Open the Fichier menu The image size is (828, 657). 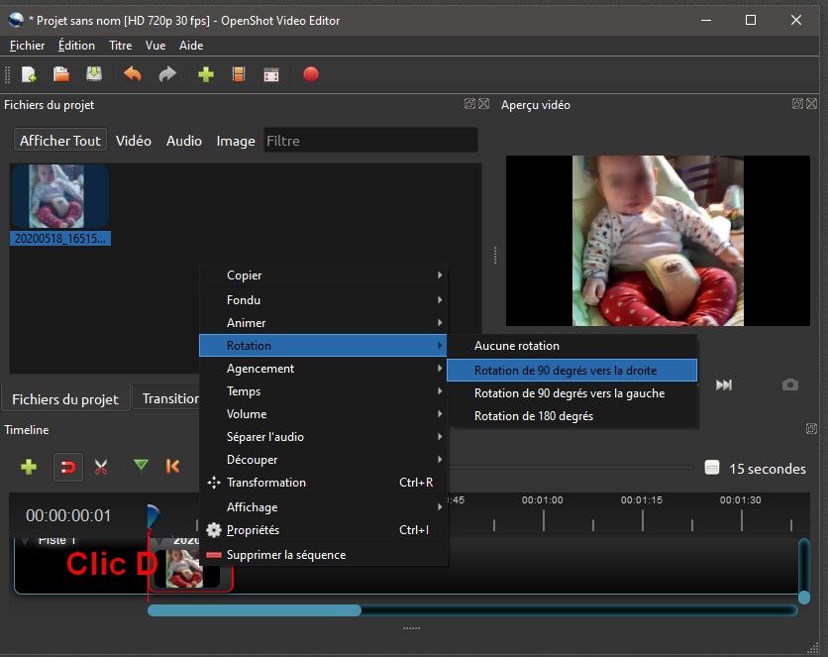(x=27, y=46)
